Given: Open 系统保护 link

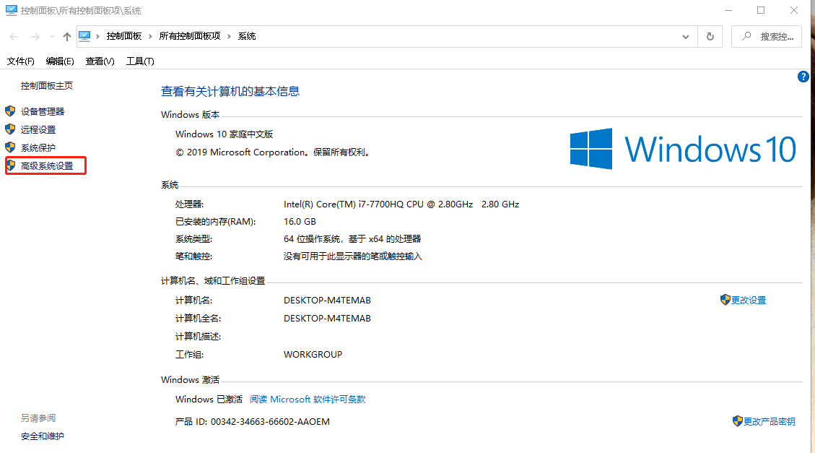Looking at the screenshot, I should pos(38,147).
